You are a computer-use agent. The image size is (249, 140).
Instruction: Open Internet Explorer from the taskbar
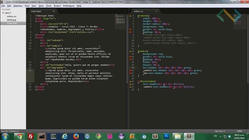tap(65, 136)
